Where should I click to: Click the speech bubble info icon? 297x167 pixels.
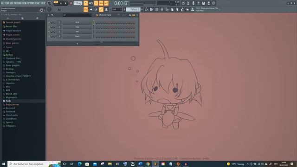[x=213, y=3]
